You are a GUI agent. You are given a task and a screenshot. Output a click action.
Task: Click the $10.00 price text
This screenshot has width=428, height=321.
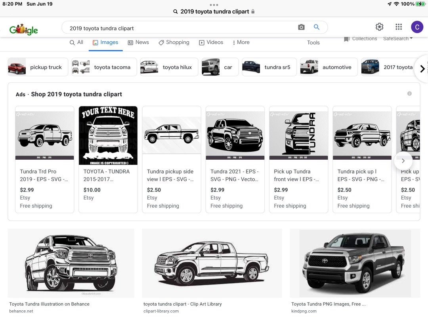(x=92, y=190)
